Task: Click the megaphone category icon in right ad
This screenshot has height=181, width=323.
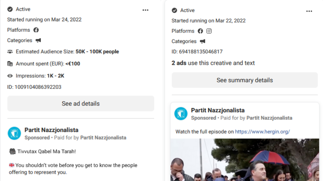Action: [203, 41]
